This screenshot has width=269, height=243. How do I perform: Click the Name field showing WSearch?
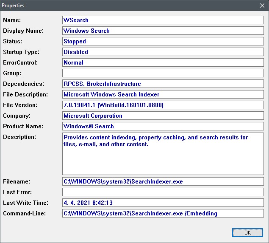[163, 20]
